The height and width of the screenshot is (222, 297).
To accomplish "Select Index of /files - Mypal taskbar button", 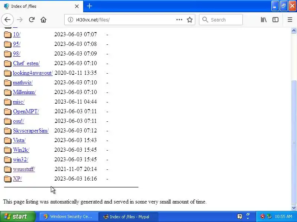I will (128, 216).
